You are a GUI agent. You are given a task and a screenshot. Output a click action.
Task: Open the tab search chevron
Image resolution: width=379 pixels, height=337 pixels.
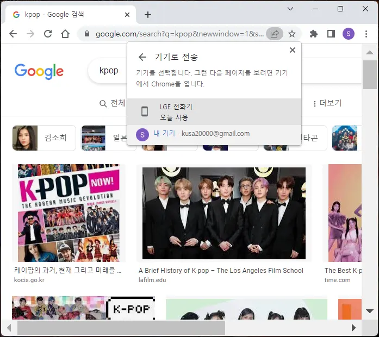tap(290, 9)
